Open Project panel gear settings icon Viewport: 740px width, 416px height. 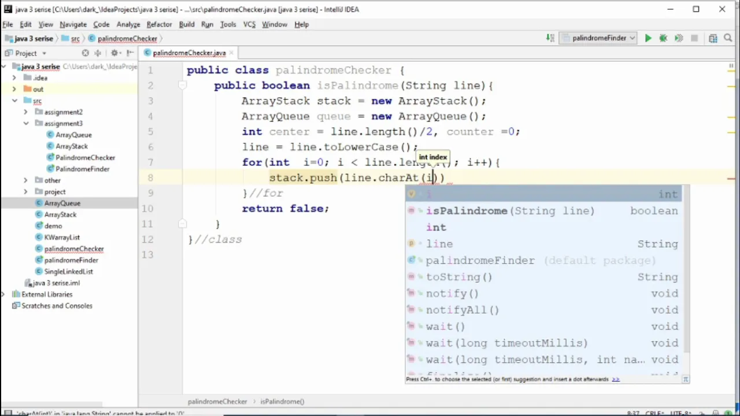tap(114, 53)
